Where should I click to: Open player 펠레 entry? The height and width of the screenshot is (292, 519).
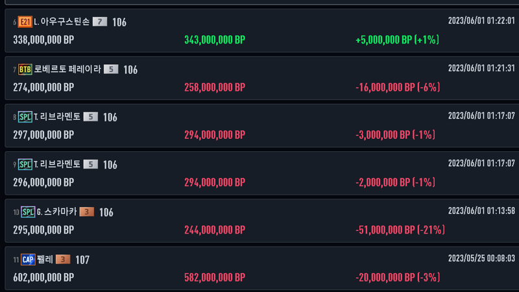click(x=45, y=259)
